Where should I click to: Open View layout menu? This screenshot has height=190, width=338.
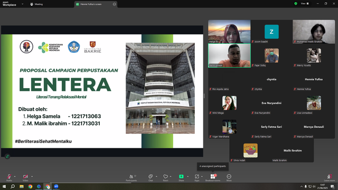point(305,4)
